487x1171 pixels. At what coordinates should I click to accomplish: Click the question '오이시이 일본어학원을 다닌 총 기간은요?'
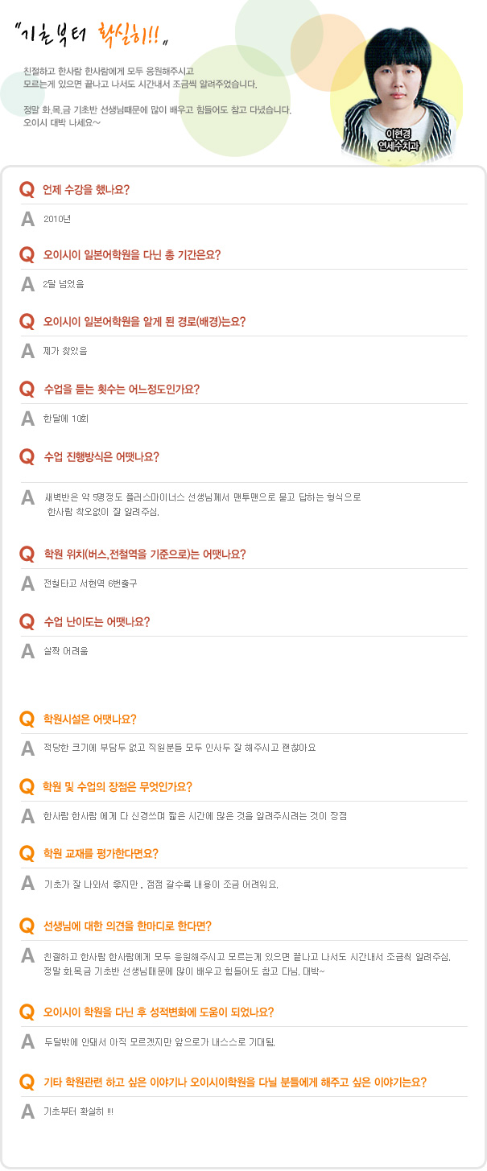pos(132,255)
